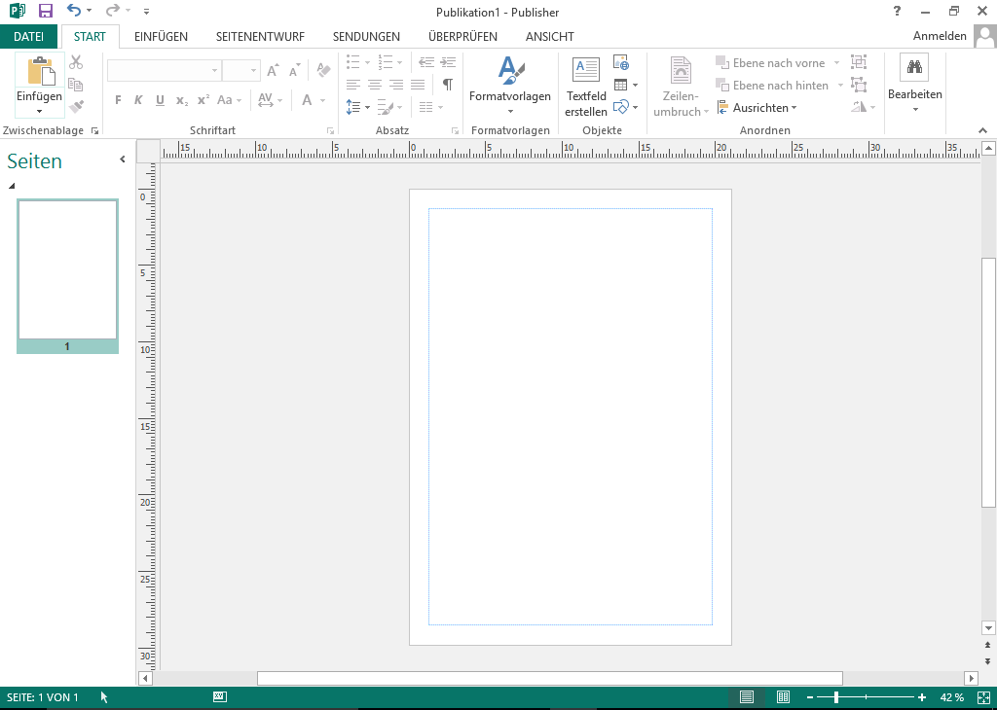The width and height of the screenshot is (997, 710).
Task: Click the Anmelden sign-in link
Action: (x=940, y=36)
